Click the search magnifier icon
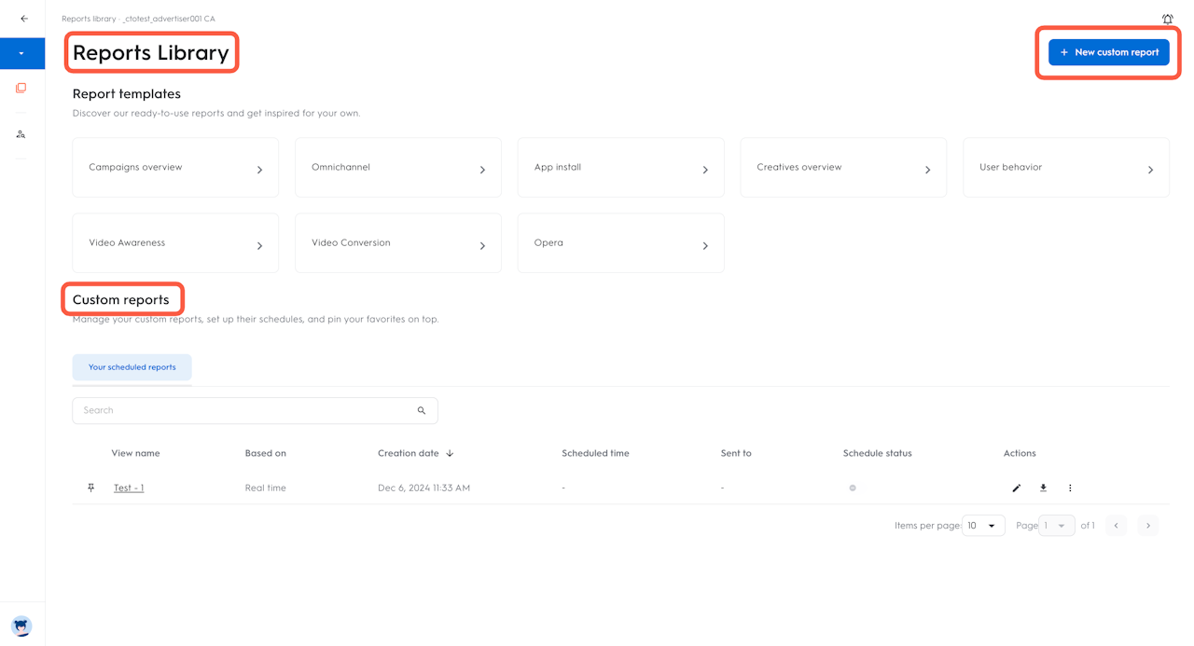This screenshot has width=1194, height=646. pos(422,411)
